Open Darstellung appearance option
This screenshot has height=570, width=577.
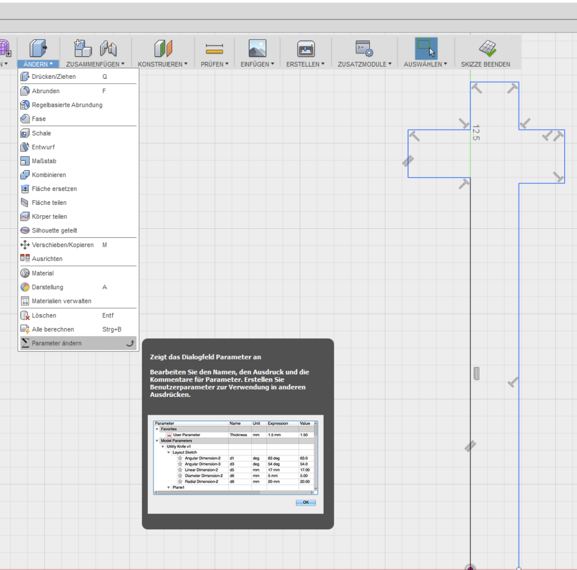(x=47, y=287)
